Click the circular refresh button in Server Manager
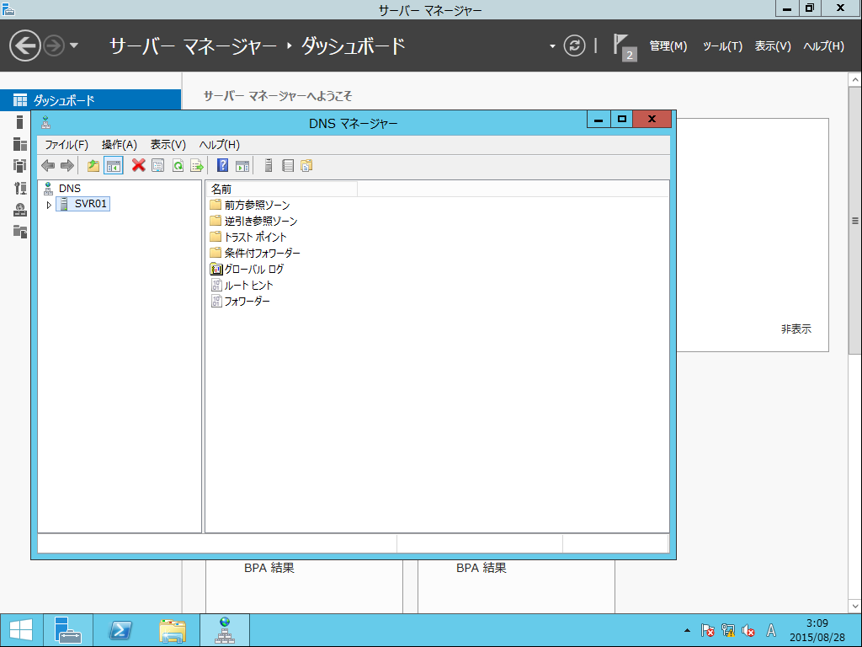The image size is (862, 647). tap(574, 45)
